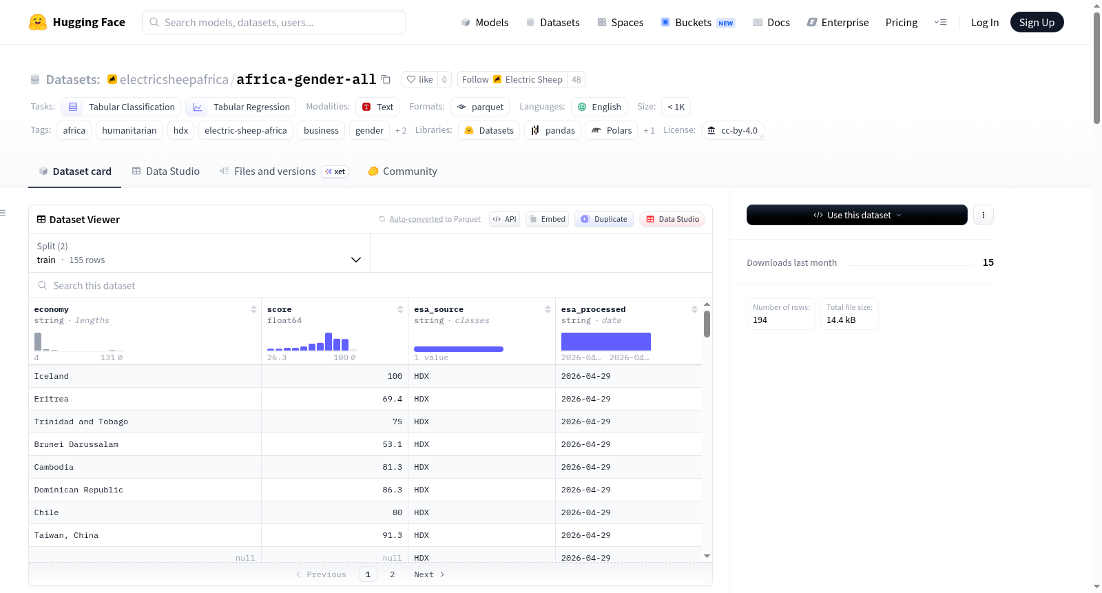
Task: Go to the Next page of rows
Action: (x=429, y=574)
